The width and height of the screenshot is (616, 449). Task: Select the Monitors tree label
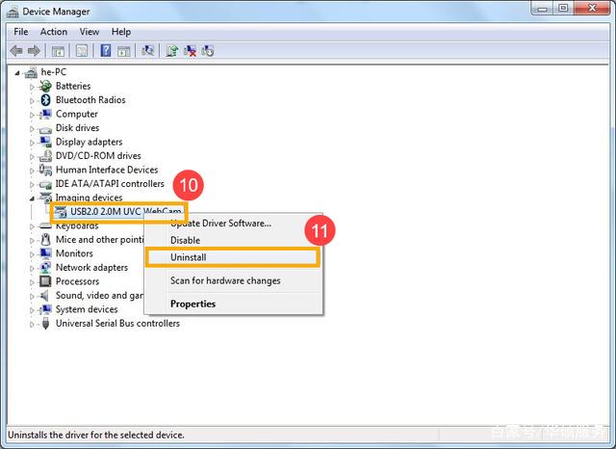74,253
